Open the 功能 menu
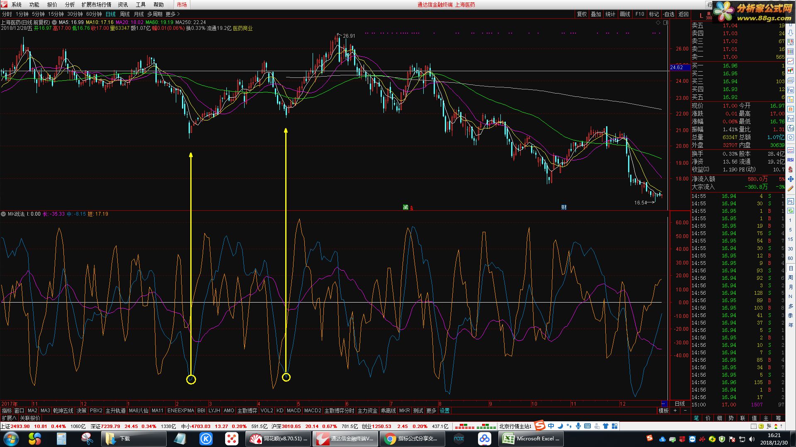This screenshot has width=796, height=447. (34, 5)
